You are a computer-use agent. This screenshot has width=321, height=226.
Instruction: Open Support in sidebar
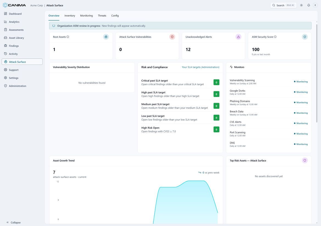coord(22,70)
